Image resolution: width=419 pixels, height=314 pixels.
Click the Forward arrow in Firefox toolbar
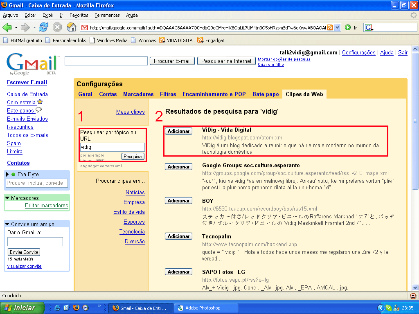pos(25,27)
